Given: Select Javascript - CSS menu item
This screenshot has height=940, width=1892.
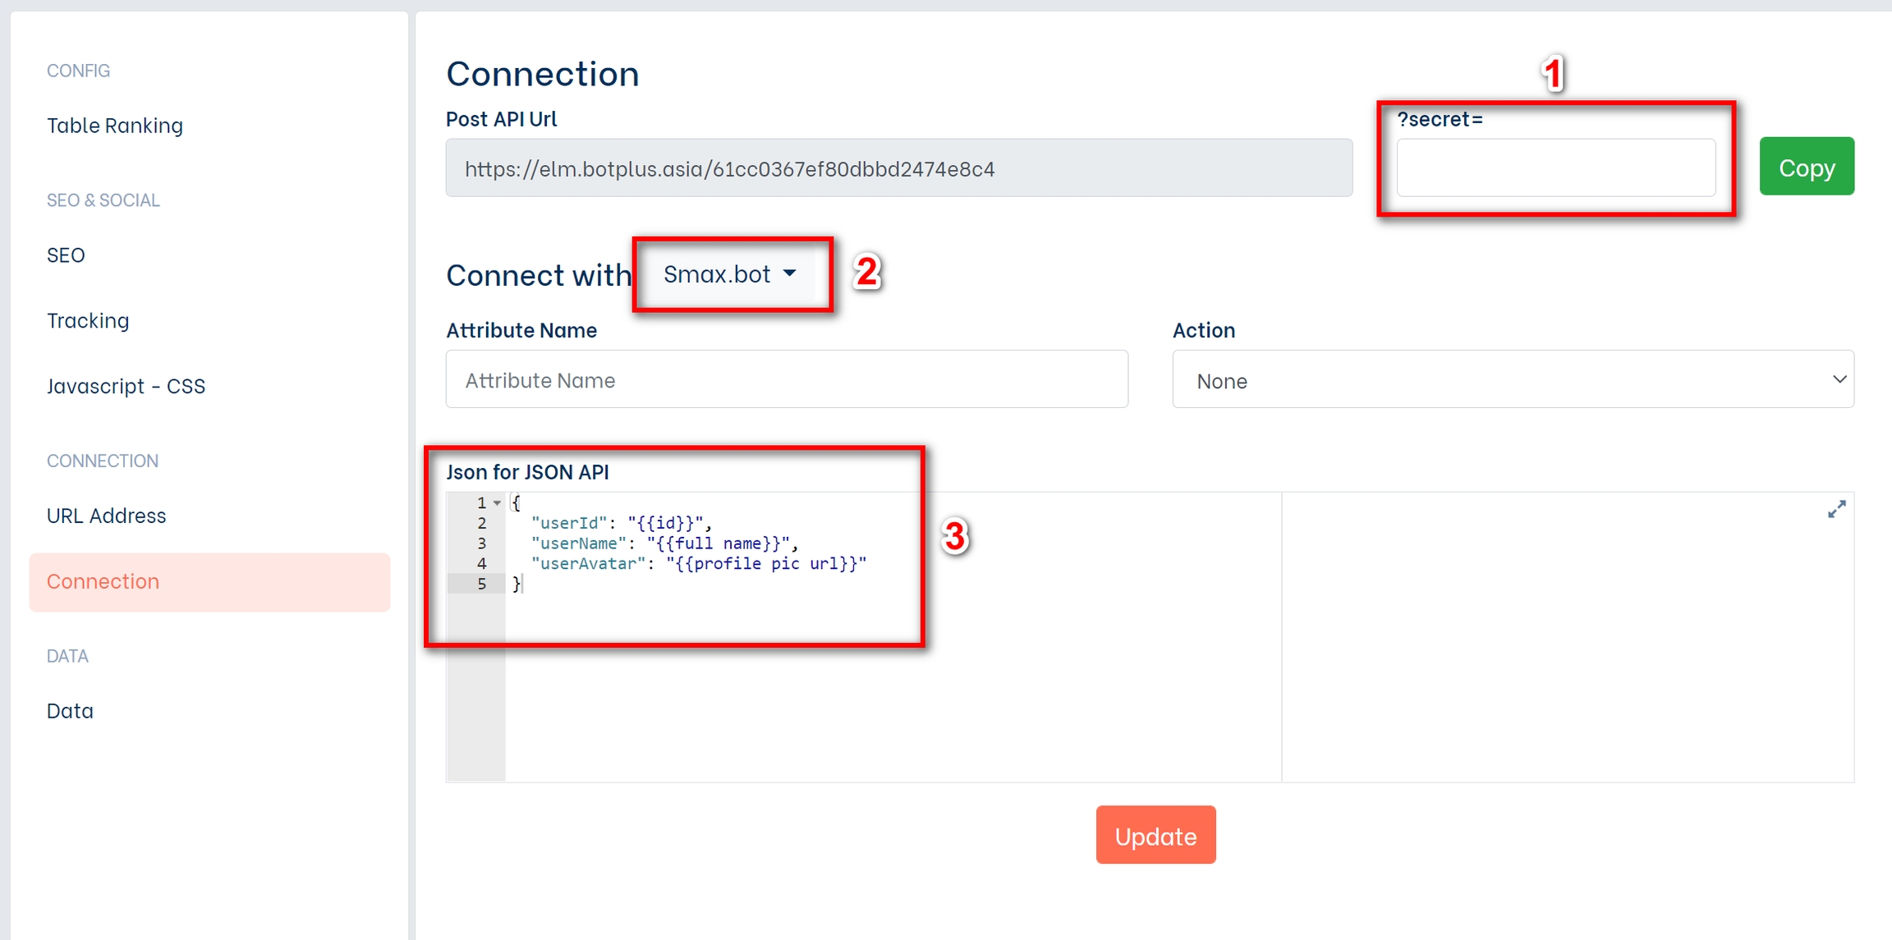Looking at the screenshot, I should [126, 386].
